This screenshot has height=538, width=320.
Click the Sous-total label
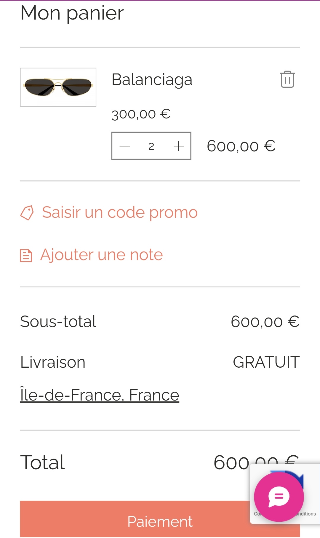[58, 321]
